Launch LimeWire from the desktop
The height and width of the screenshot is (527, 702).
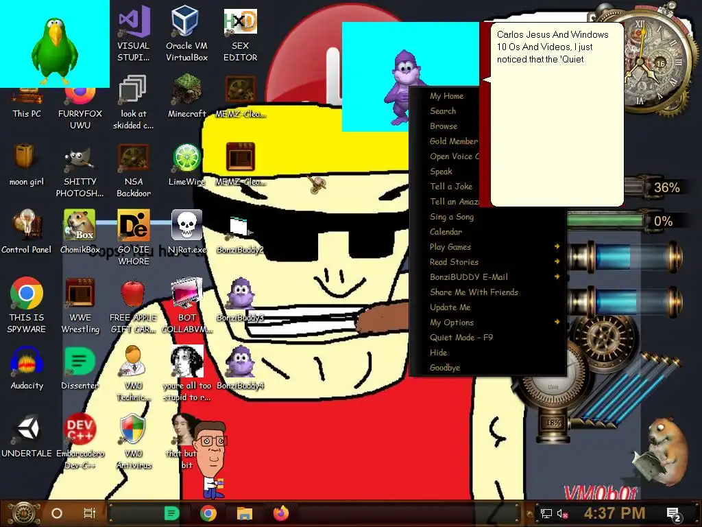(186, 164)
